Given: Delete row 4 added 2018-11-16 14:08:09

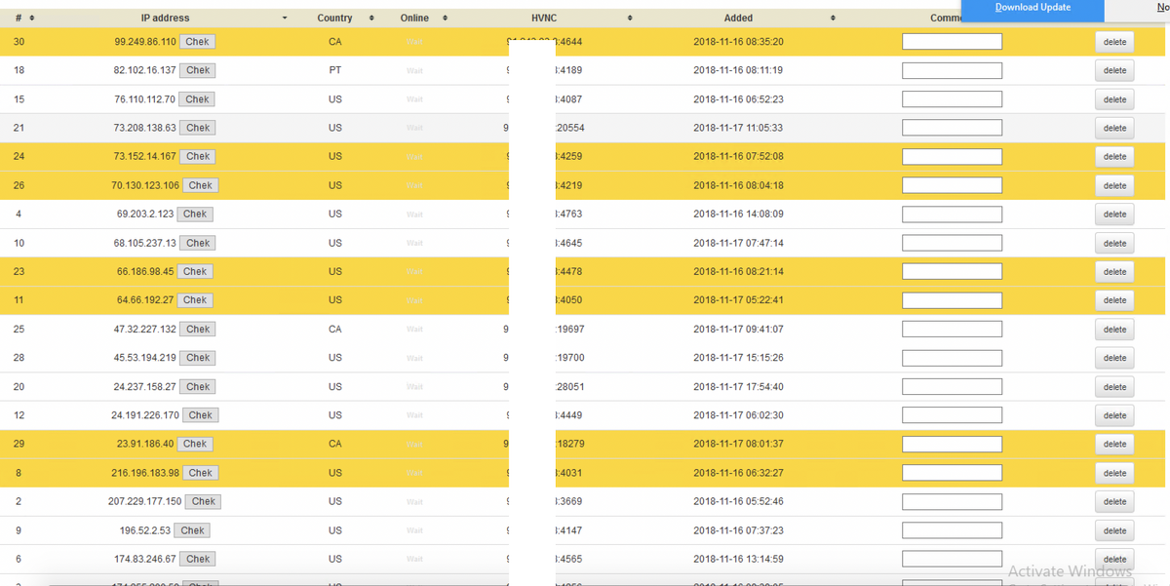Looking at the screenshot, I should (1114, 214).
